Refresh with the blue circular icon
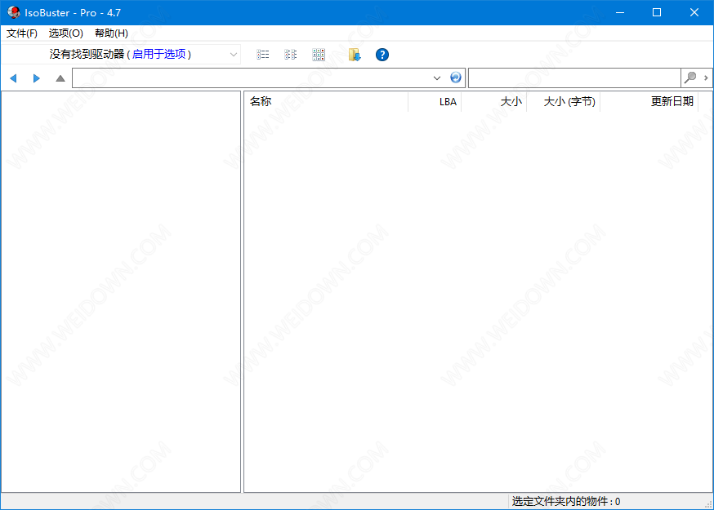The image size is (714, 510). pyautogui.click(x=455, y=78)
